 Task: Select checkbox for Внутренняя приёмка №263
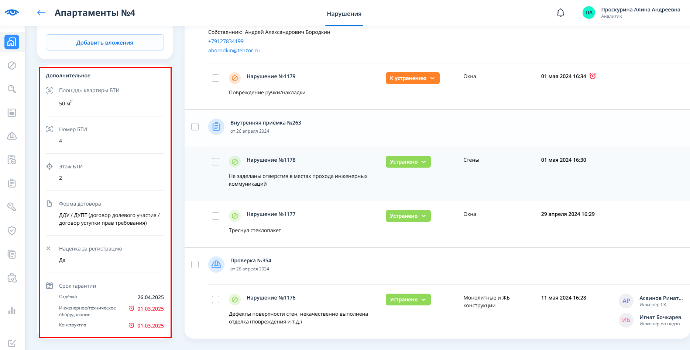coord(195,127)
